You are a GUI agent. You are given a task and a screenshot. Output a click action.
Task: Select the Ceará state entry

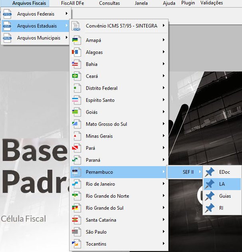[x=119, y=76]
